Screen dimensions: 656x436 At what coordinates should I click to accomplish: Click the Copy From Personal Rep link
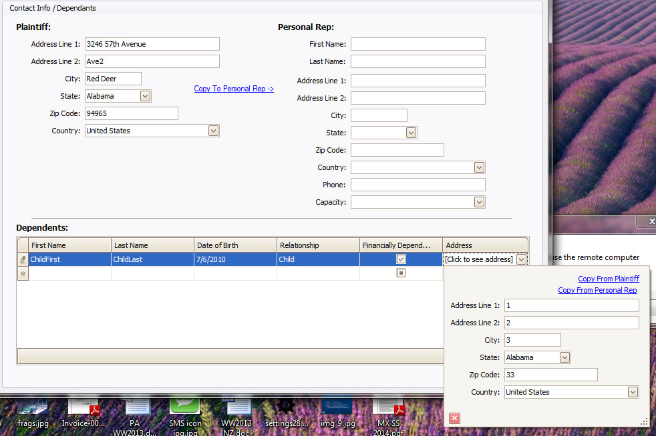coord(597,290)
